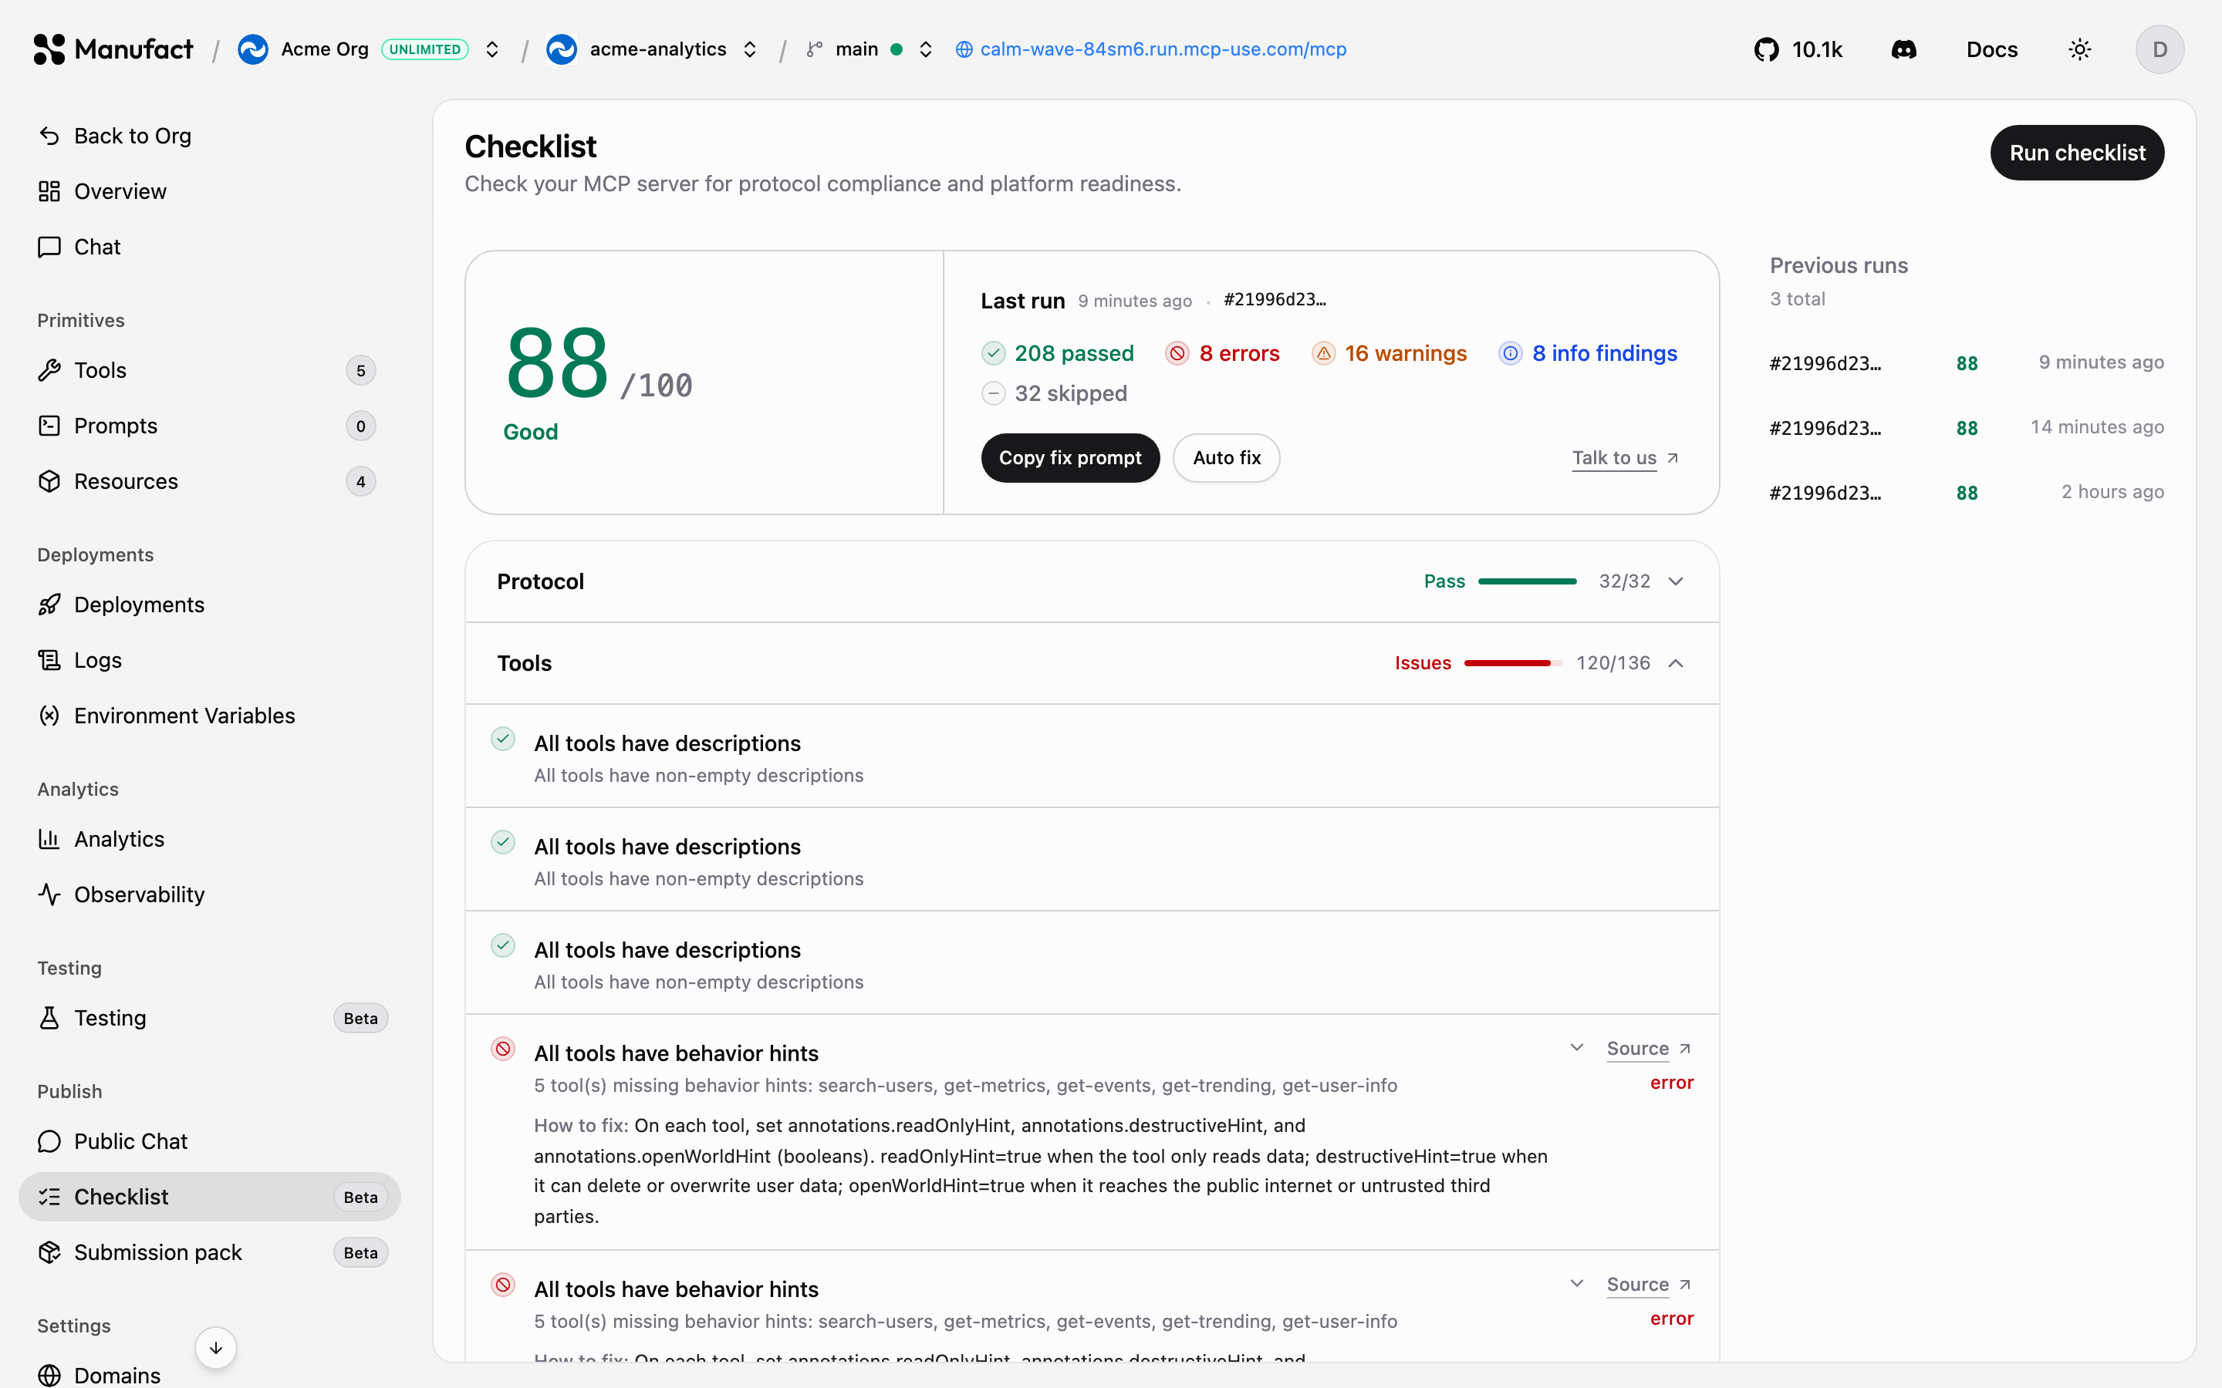Viewport: 2222px width, 1388px height.
Task: Open the Acme Org switcher chevrons
Action: click(492, 49)
